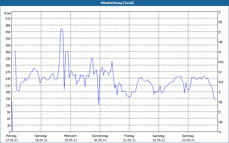The width and height of the screenshot is (229, 143).
Task: Click the deep dip to 120 near Donnerstag
Action: [x=99, y=105]
